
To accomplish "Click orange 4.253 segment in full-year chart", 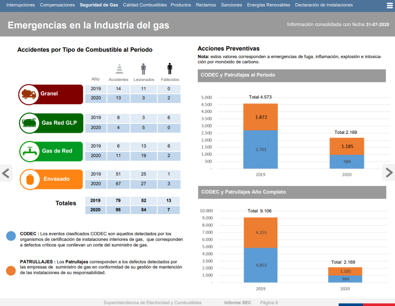I will [x=261, y=233].
